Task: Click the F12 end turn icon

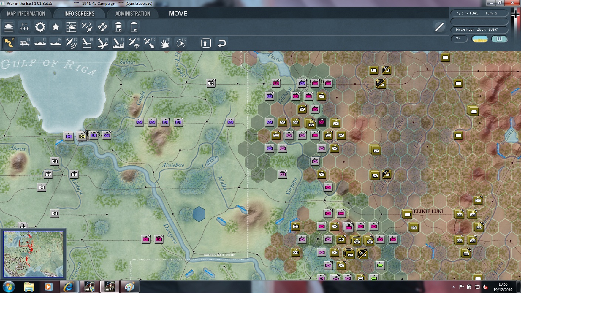Action: point(181,43)
